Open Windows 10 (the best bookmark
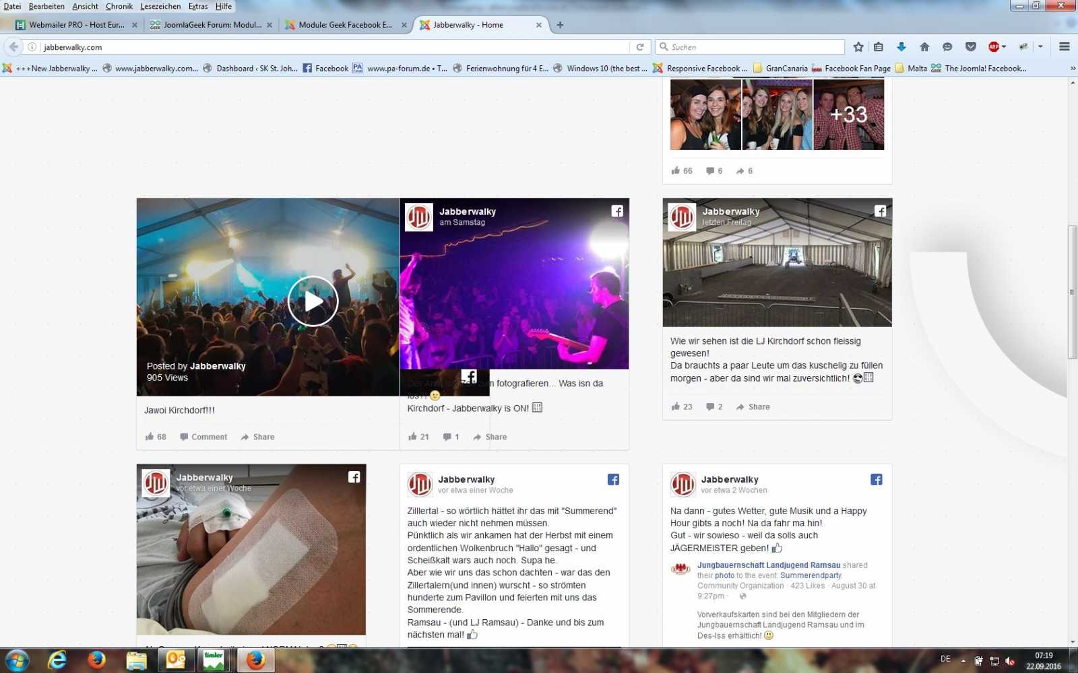 (600, 68)
